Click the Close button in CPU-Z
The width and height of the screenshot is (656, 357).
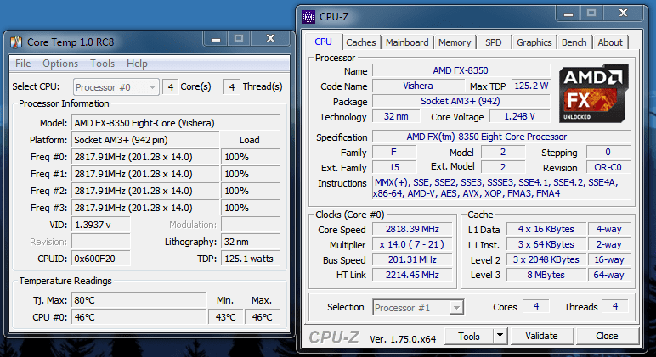point(607,336)
